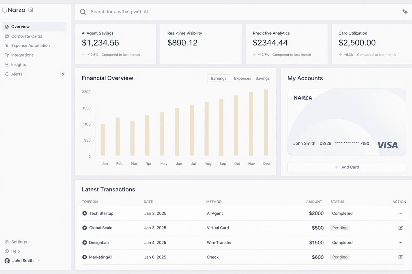
Task: Open the Corporate Cards section
Action: pos(26,36)
